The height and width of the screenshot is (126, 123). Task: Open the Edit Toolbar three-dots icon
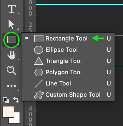click(x=12, y=86)
